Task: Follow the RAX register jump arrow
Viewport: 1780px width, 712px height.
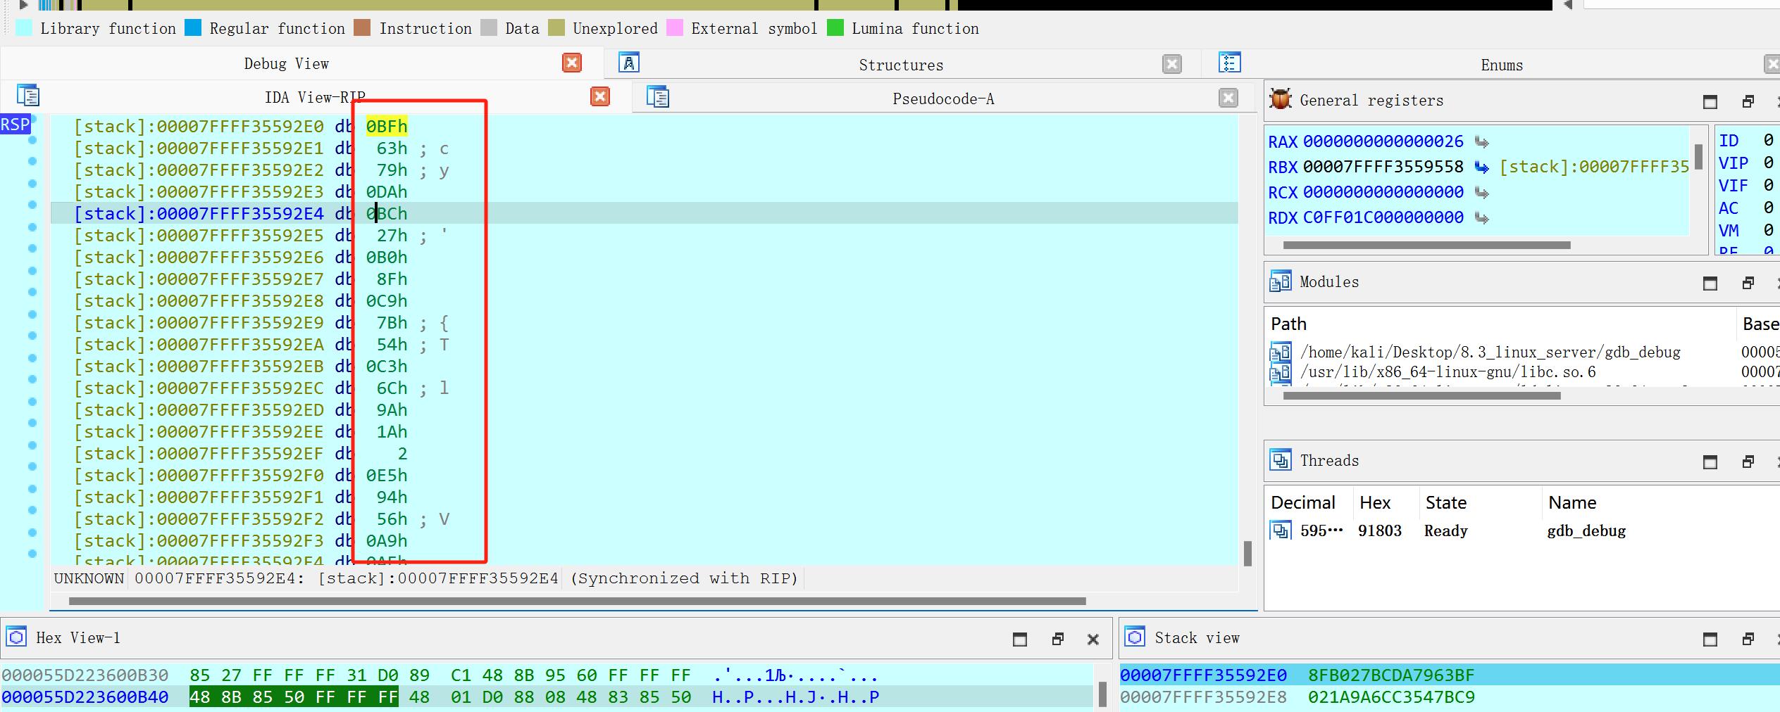Action: coord(1482,142)
